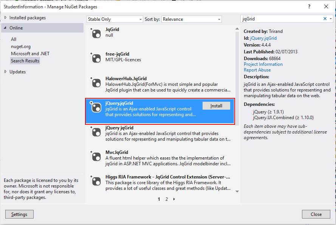Click the Higgs RIA Framework package icon
The height and width of the screenshot is (225, 336).
coord(96,181)
